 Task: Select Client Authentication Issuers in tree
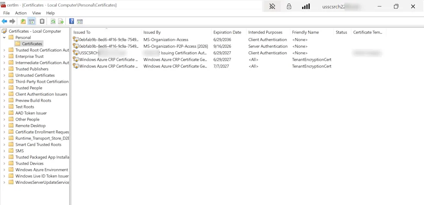click(x=42, y=94)
